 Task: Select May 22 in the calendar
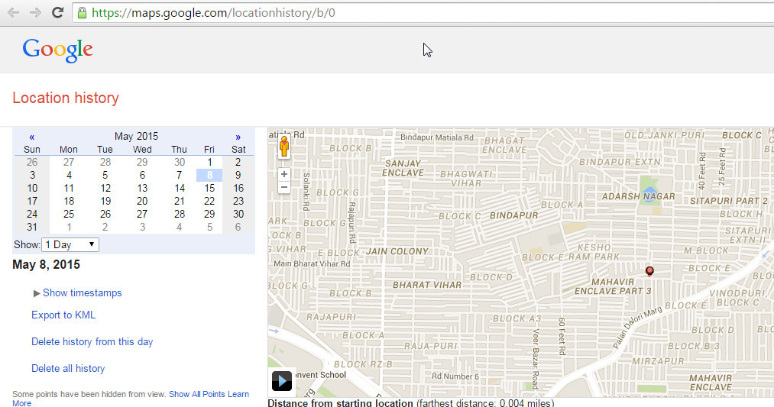coord(209,201)
